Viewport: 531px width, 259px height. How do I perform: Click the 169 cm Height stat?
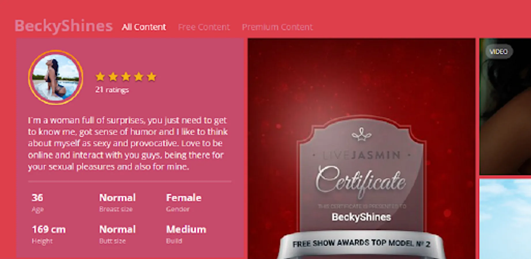pos(49,234)
